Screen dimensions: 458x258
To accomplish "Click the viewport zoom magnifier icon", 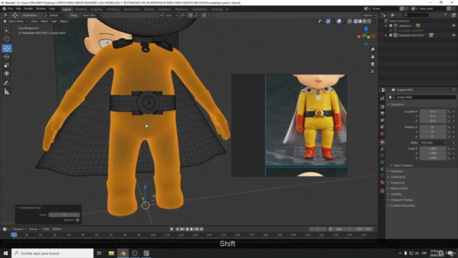I will click(x=372, y=49).
